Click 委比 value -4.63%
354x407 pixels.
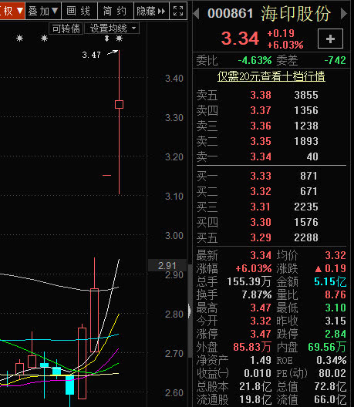tap(255, 60)
